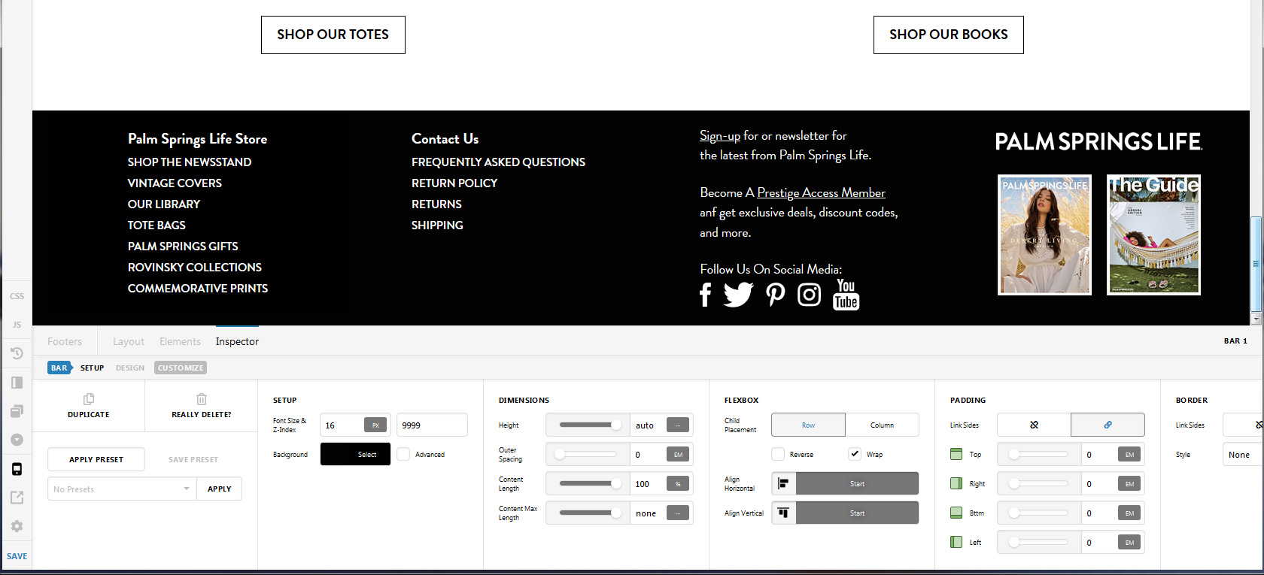This screenshot has width=1264, height=575.
Task: Check the Reverse flexbox checkbox
Action: click(778, 454)
